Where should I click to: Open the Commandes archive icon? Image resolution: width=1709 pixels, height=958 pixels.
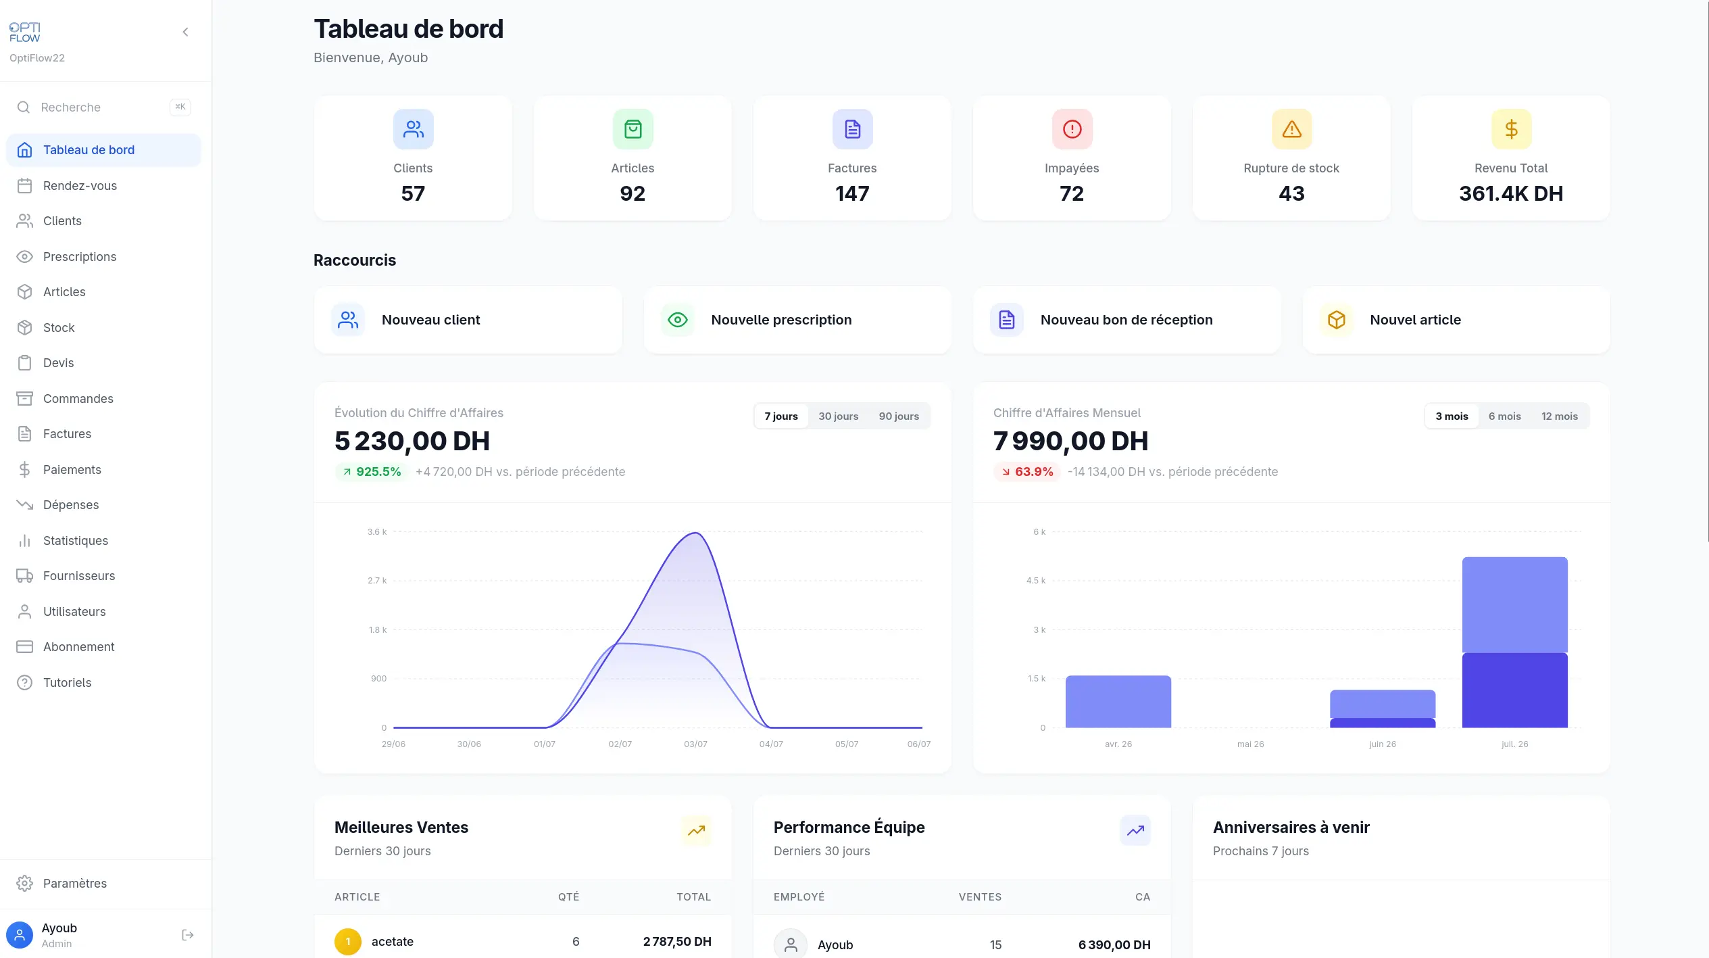(x=24, y=398)
